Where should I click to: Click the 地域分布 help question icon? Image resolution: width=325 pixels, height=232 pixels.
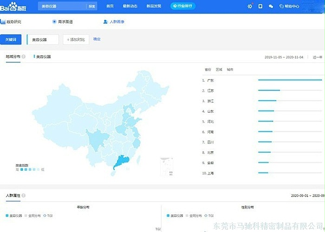[x=23, y=56]
